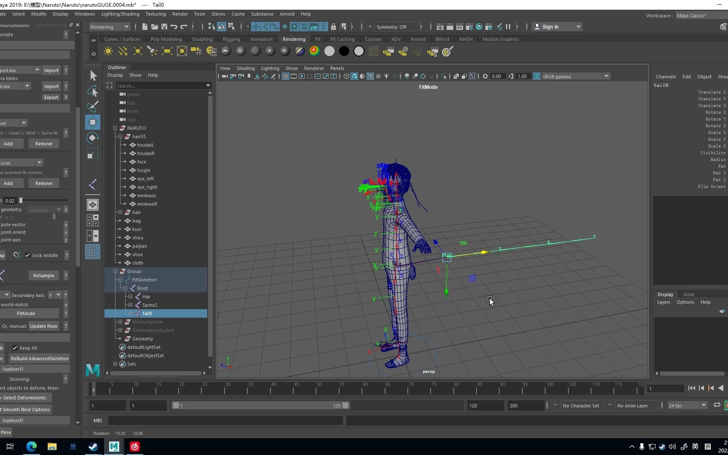Image resolution: width=728 pixels, height=455 pixels.
Task: Click the Undo icon in status line
Action: tap(174, 27)
